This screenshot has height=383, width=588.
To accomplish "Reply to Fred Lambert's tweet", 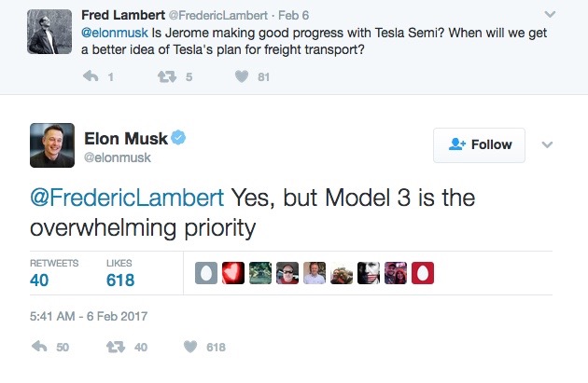I will 91,76.
